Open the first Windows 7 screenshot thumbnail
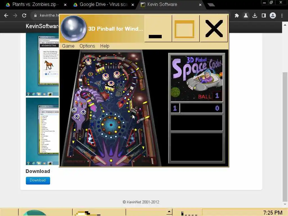Screen dimensions: 288x216 coord(42,65)
